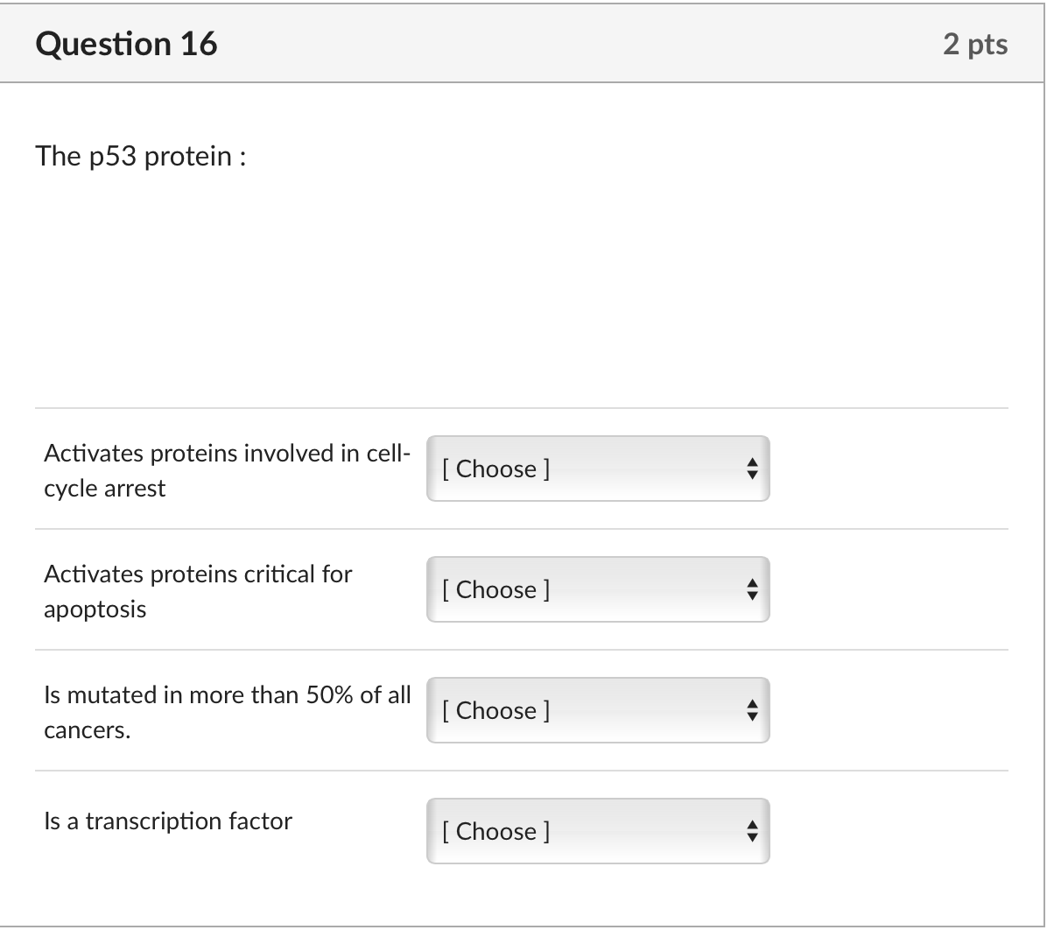Click the label 'Activates proteins critical for apoptosis'

(x=198, y=591)
